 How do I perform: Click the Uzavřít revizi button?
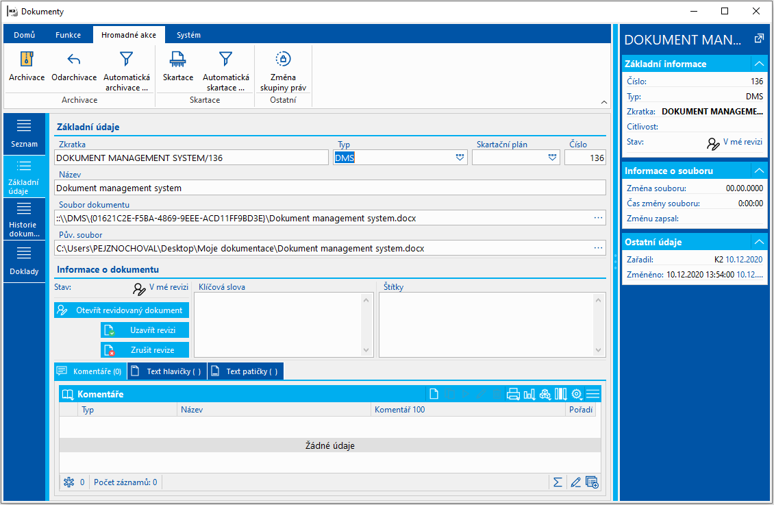pyautogui.click(x=145, y=330)
